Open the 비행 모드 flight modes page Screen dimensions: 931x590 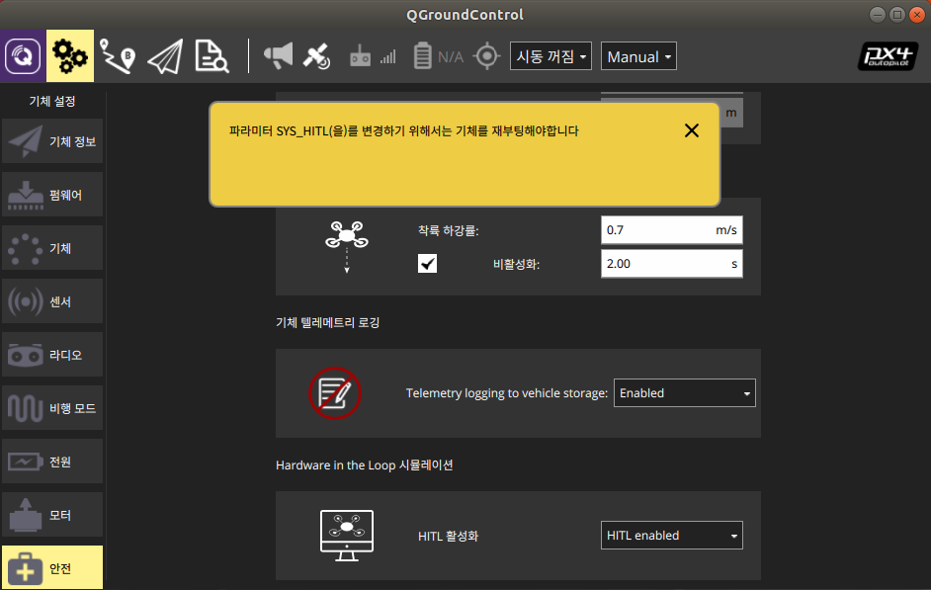52,408
